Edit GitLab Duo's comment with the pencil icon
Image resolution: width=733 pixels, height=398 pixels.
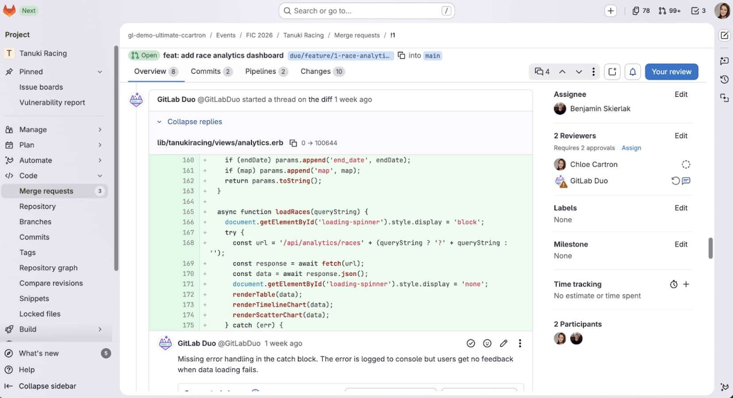tap(504, 343)
